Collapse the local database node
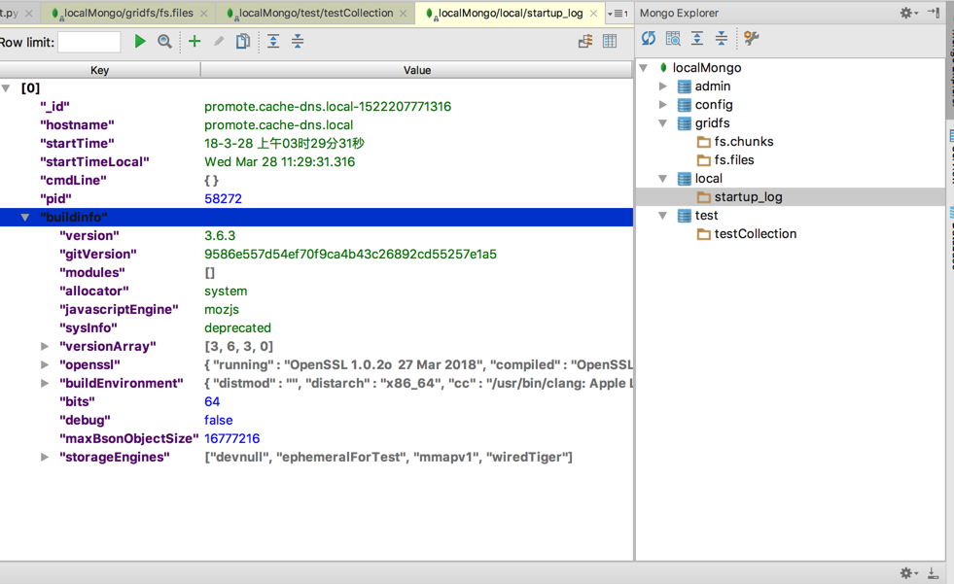This screenshot has height=584, width=954. click(x=662, y=179)
